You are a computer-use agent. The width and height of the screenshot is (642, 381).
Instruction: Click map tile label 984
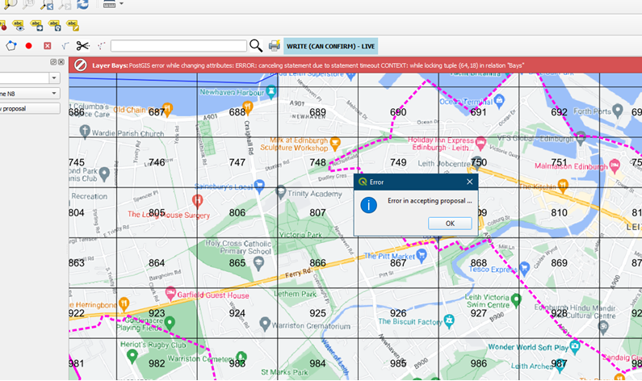click(317, 363)
